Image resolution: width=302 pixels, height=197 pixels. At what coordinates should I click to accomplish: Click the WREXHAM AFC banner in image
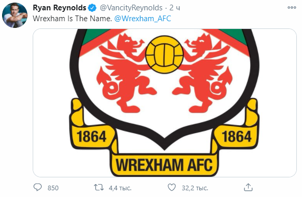click(x=164, y=165)
